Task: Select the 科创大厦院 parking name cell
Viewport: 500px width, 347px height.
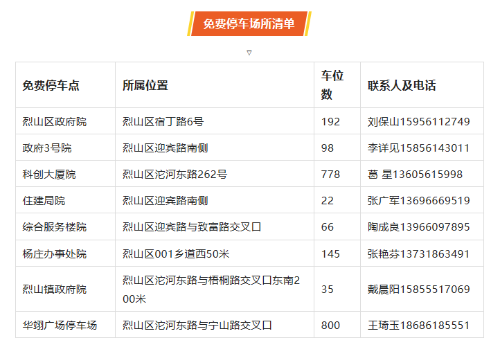Action: [49, 175]
